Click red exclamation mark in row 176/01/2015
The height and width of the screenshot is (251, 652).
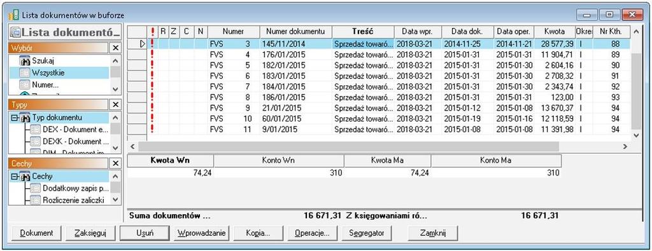coord(152,55)
